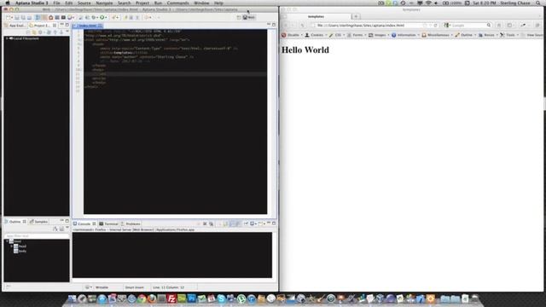
Task: Open Photoshop from the dock
Action: [191, 298]
